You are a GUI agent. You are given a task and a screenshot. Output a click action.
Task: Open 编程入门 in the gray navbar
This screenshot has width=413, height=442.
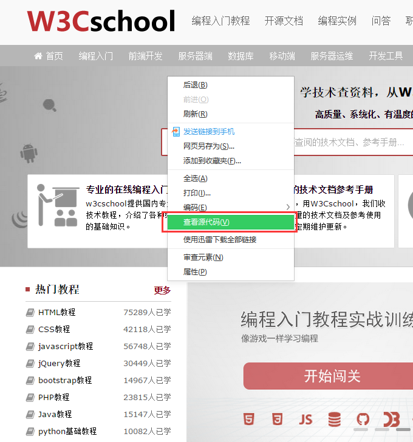[96, 56]
